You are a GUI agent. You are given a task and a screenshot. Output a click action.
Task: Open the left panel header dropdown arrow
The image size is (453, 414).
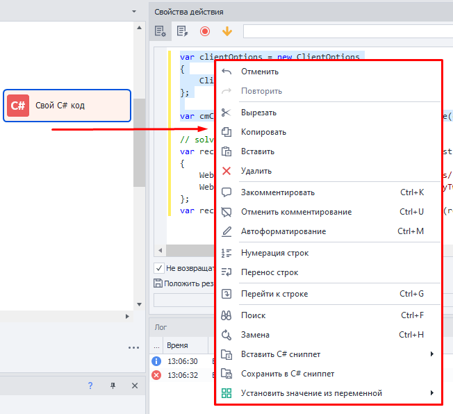coord(133,12)
